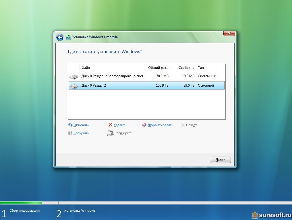Click the star icon beside Создать
292x220 pixels.
(183, 125)
